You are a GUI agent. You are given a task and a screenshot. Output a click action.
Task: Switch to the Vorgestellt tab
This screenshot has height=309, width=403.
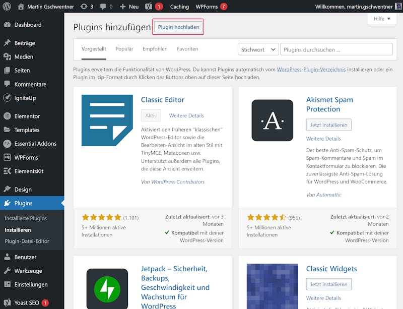pos(94,49)
